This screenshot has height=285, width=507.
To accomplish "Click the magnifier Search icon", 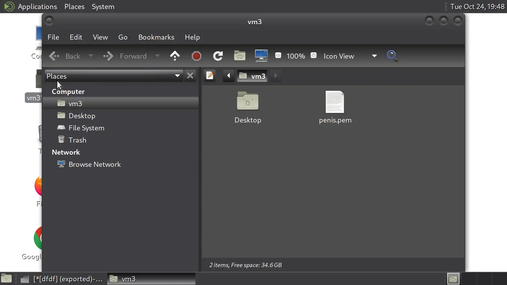I will [x=392, y=56].
